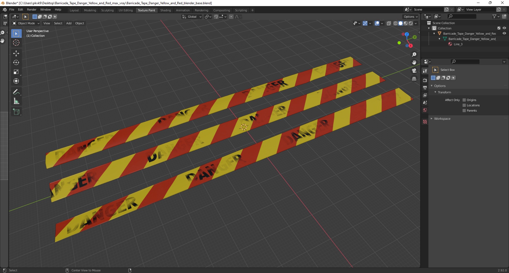Open the shading options dropdown arrow

416,23
